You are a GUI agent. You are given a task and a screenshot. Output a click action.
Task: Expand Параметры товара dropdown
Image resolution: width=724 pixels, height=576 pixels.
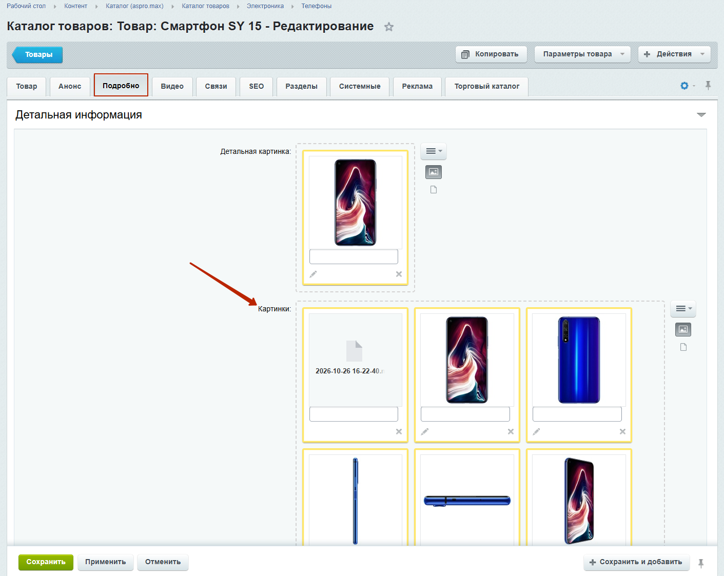(x=582, y=54)
